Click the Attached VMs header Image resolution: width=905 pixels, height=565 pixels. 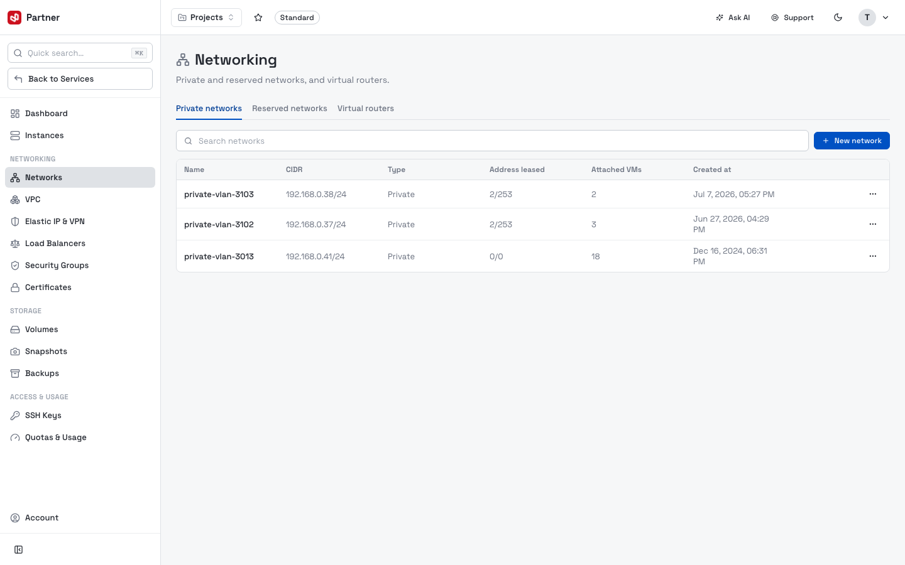617,169
